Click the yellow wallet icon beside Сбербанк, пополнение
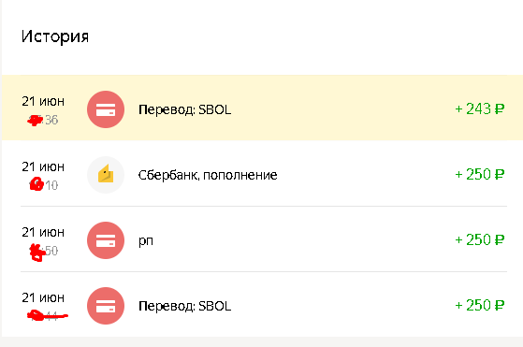The image size is (523, 347). 106,175
